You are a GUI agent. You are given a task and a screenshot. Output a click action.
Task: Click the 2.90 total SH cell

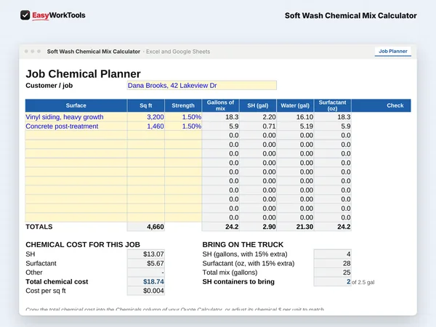click(x=258, y=227)
